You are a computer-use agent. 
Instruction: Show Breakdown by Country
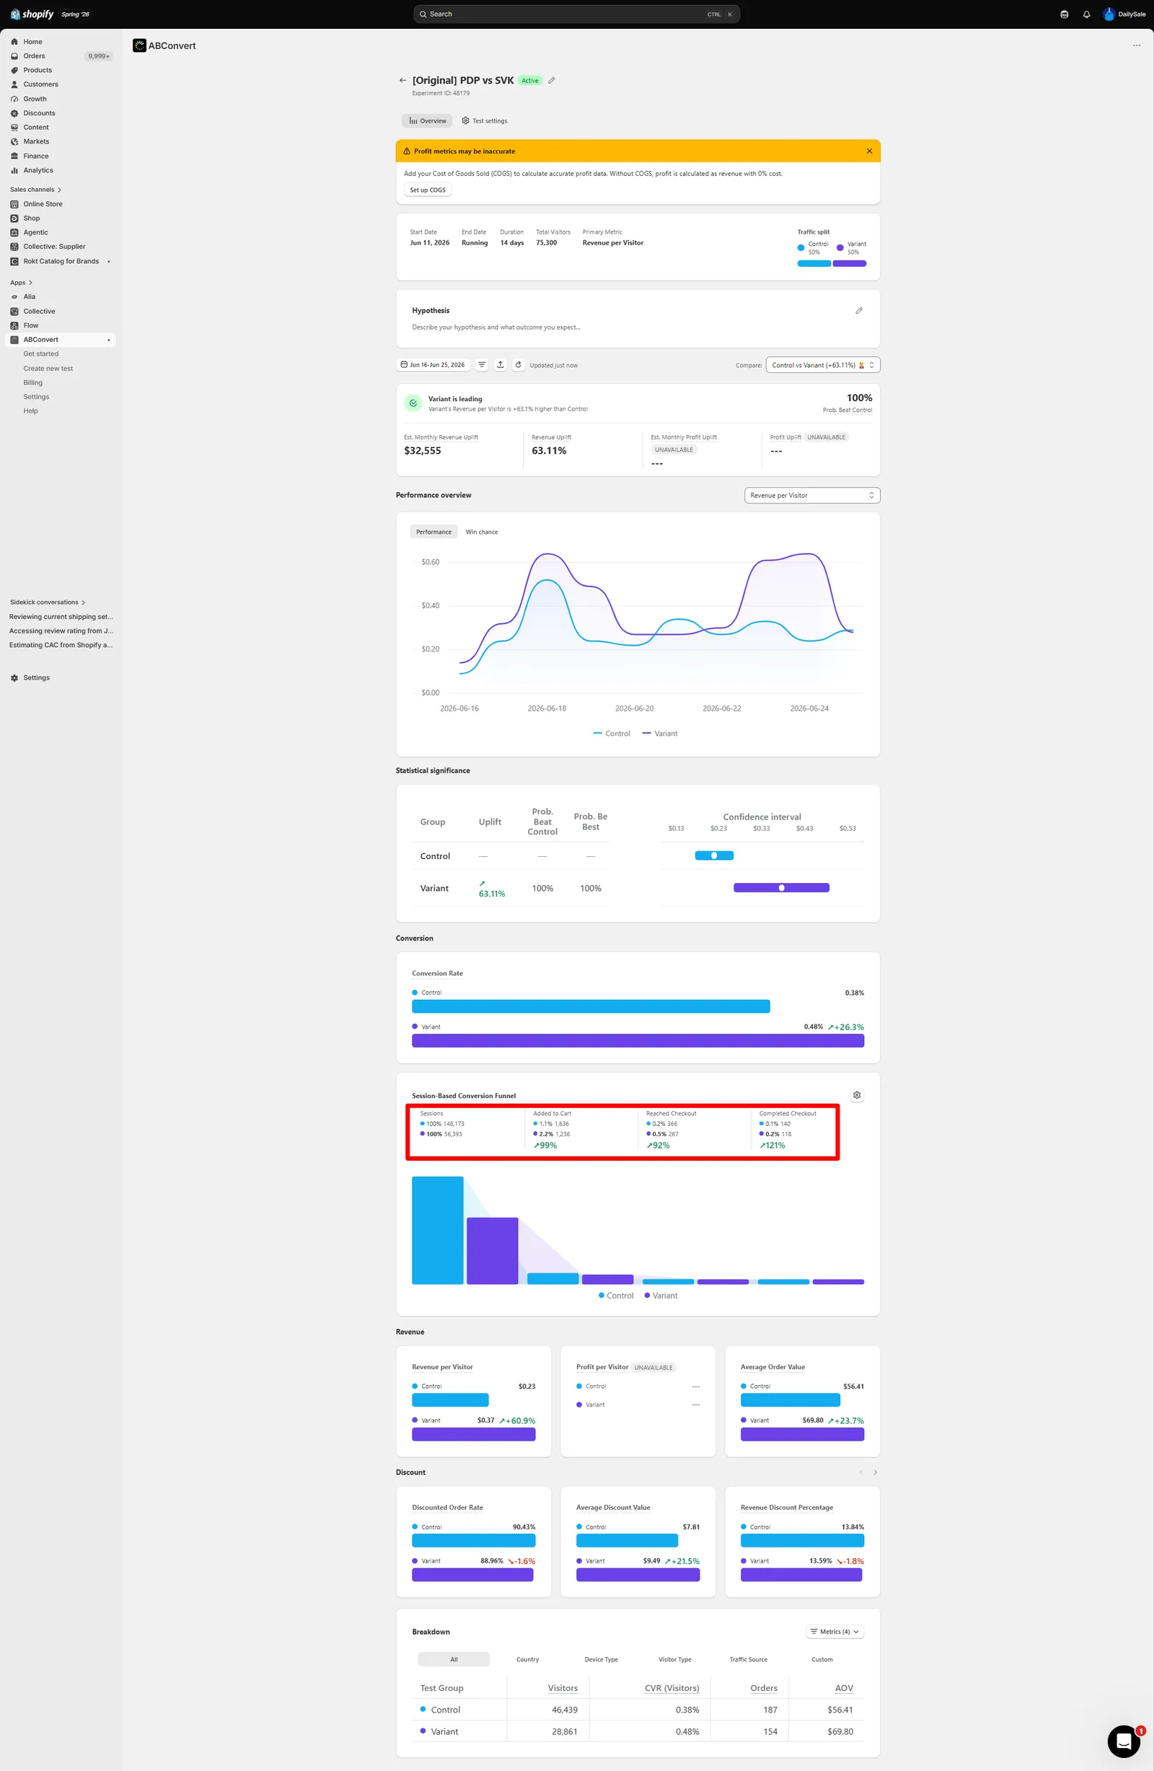pyautogui.click(x=527, y=1659)
